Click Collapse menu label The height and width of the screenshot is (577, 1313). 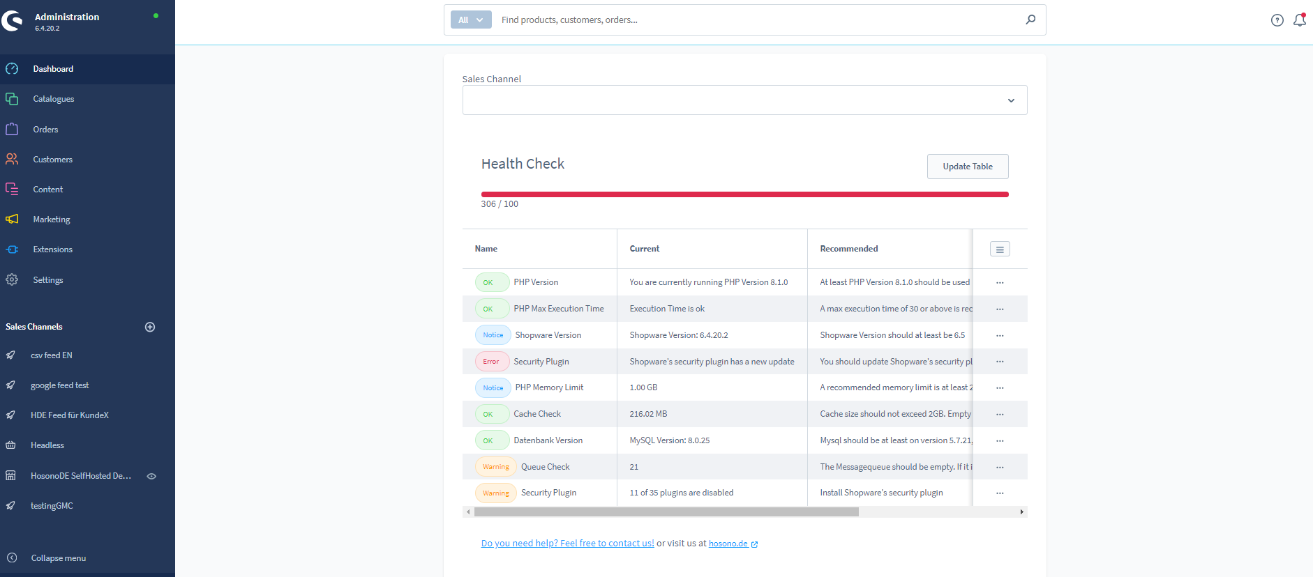pos(59,558)
